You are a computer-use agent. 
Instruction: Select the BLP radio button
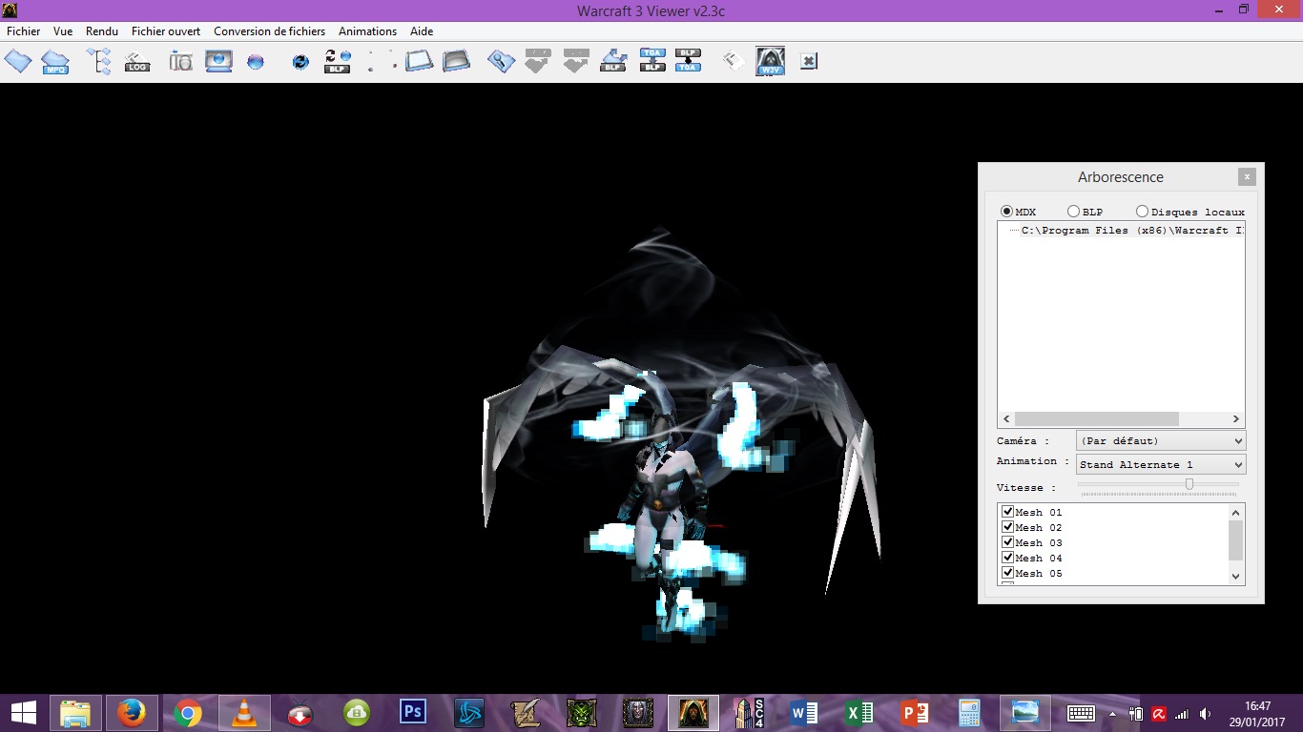(1073, 212)
